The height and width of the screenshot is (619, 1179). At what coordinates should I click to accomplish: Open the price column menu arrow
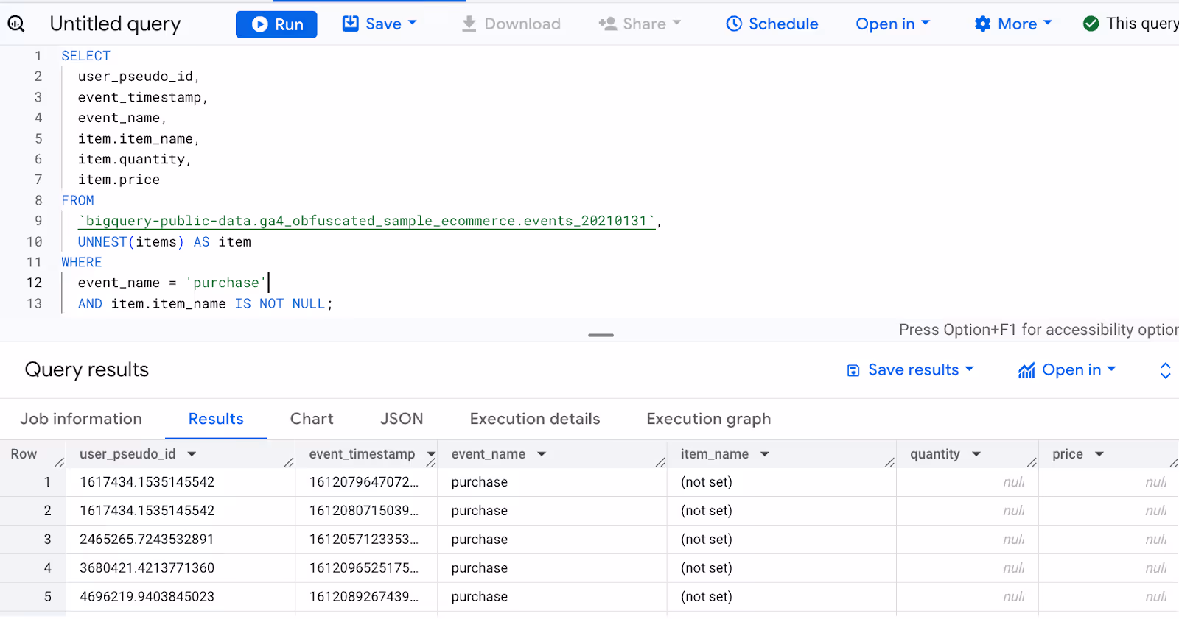(x=1099, y=454)
